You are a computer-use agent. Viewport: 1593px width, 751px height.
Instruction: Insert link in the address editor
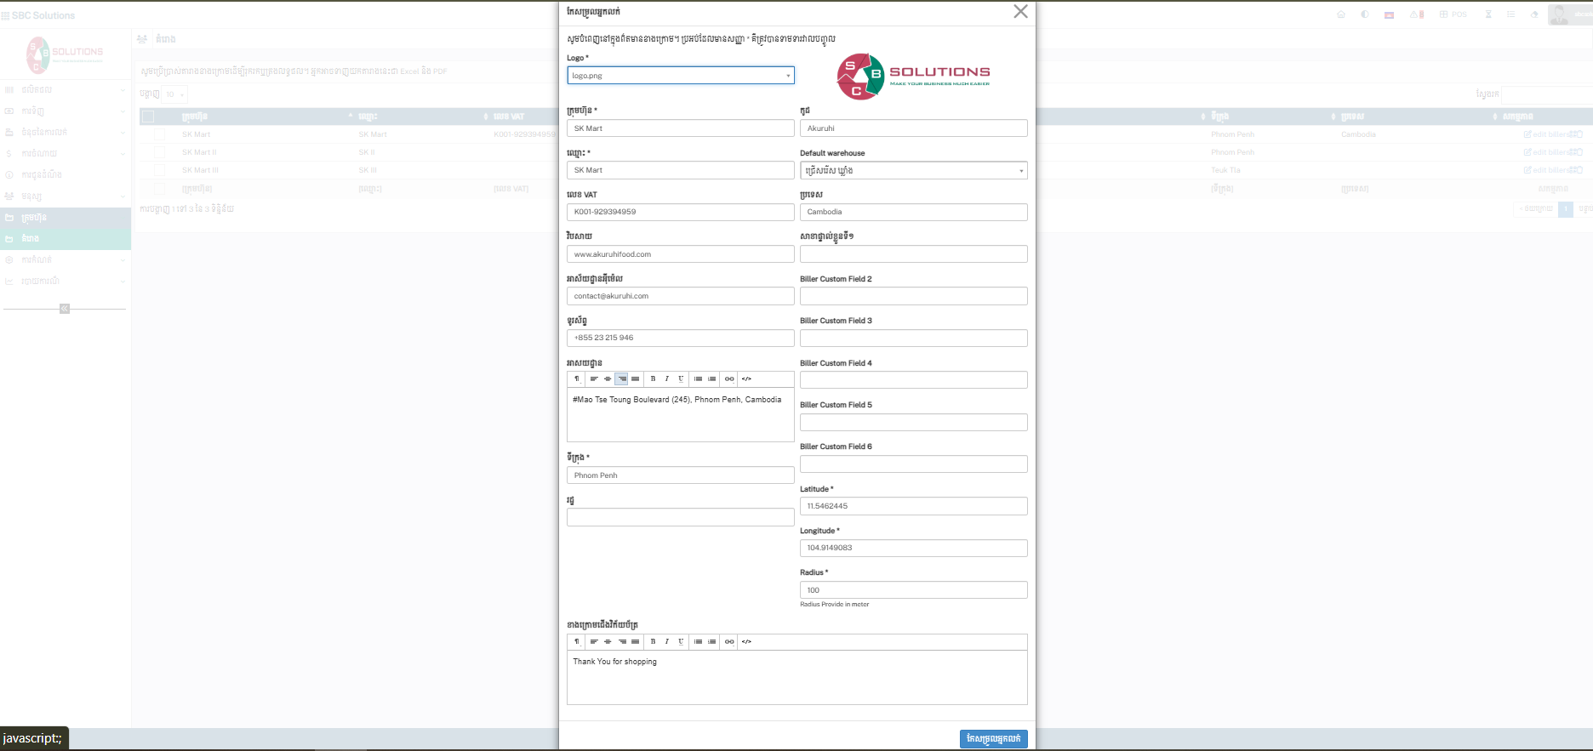[729, 379]
